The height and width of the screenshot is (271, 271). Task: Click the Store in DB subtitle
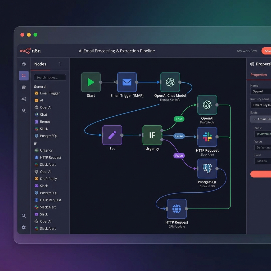point(207,186)
